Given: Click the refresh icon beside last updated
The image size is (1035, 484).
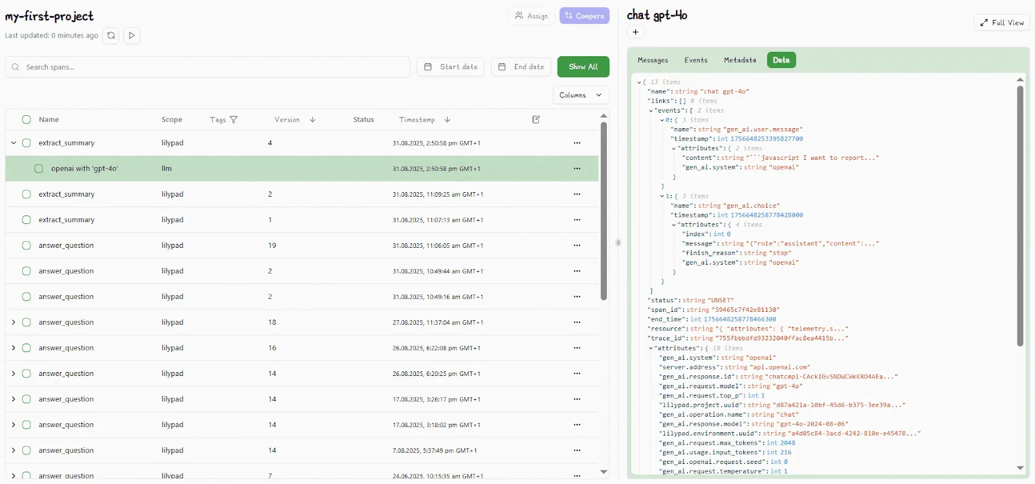Looking at the screenshot, I should coord(111,36).
